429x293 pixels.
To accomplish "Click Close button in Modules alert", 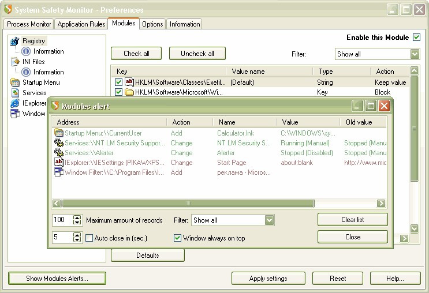I will click(x=352, y=236).
